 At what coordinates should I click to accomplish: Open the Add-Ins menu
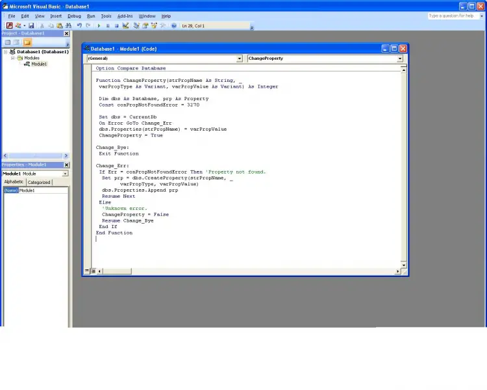tap(125, 16)
